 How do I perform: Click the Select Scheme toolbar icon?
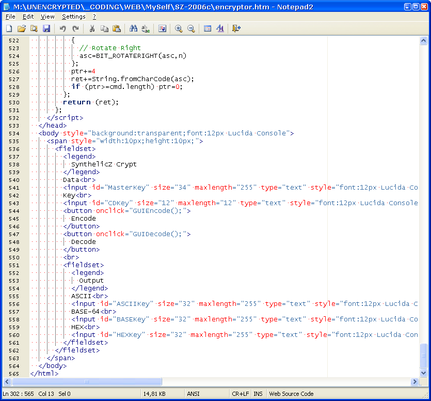pyautogui.click(x=207, y=28)
